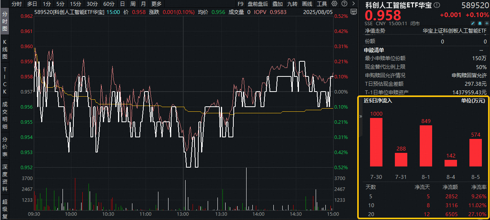Click the 画线 drawing button
490x220 pixels.
307,4
